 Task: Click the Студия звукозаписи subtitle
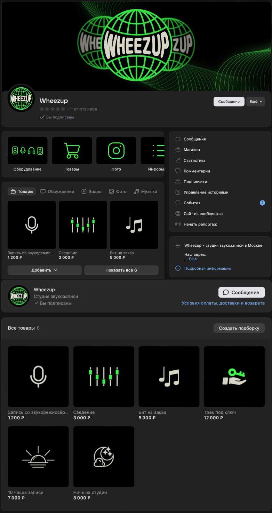[x=56, y=297]
